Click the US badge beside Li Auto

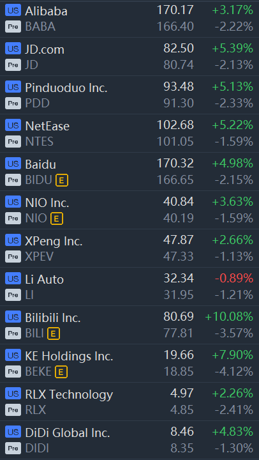point(13,278)
